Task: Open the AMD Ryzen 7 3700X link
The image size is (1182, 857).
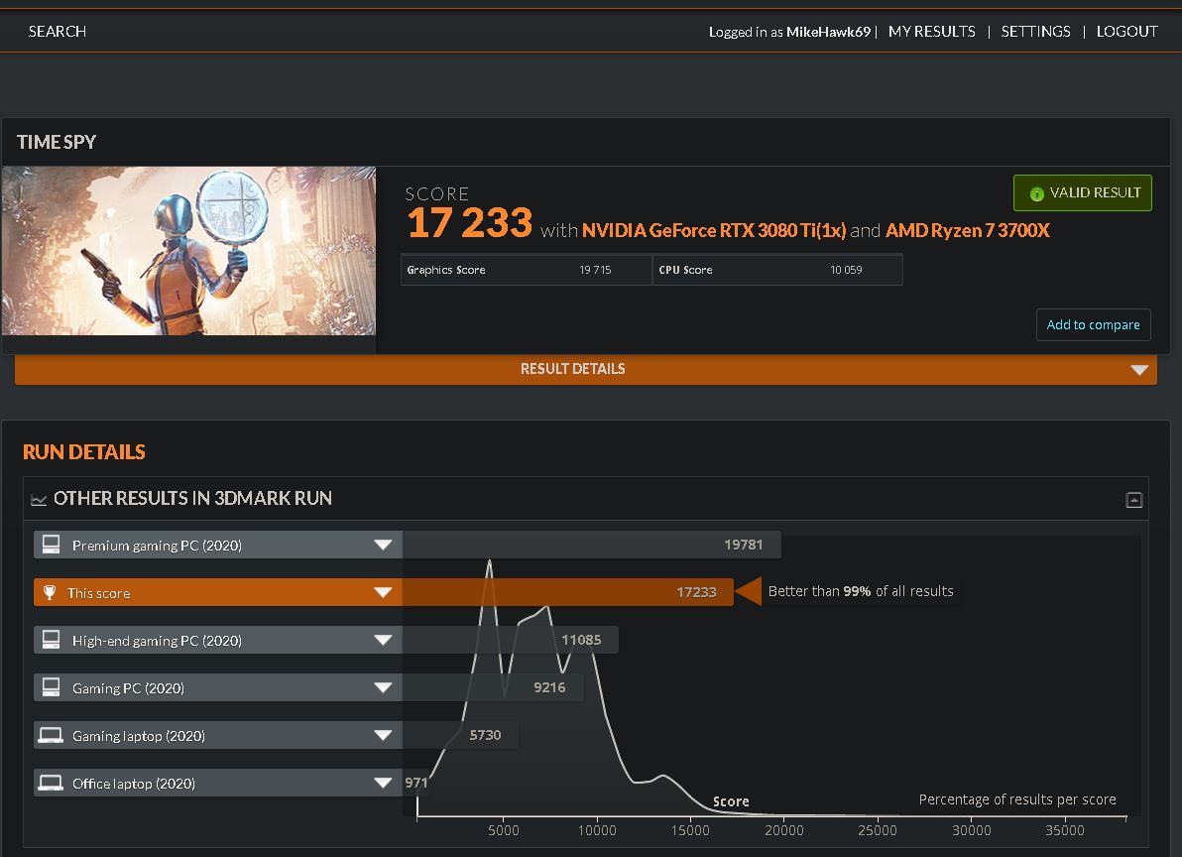Action: click(x=967, y=231)
